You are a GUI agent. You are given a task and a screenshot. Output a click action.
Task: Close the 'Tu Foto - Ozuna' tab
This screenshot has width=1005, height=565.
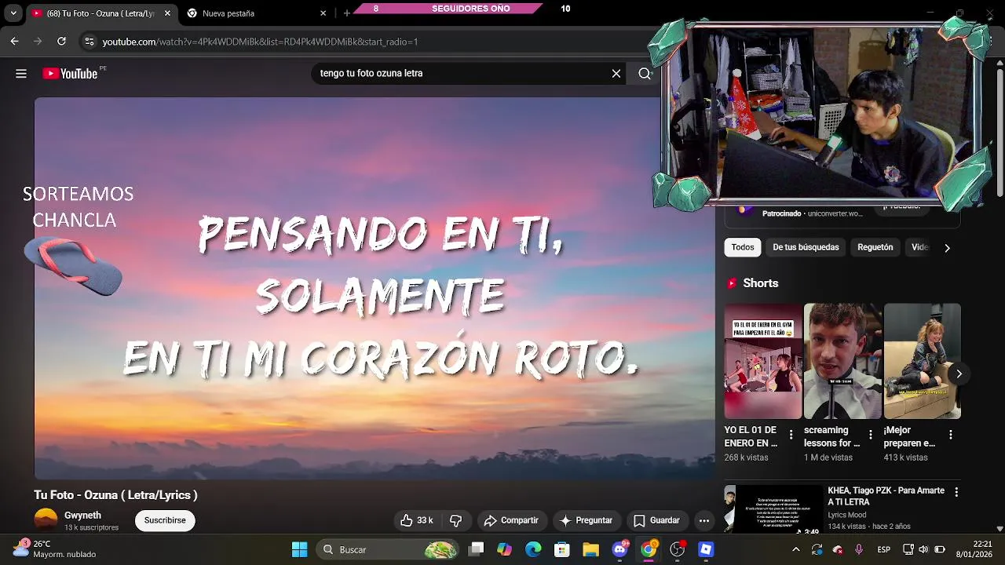pos(167,13)
